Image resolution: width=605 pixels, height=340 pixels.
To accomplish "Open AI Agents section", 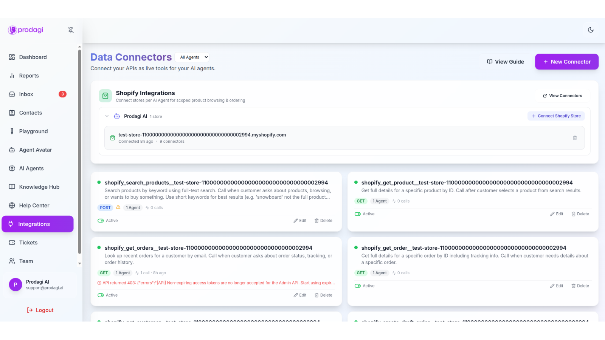I will click(38, 168).
